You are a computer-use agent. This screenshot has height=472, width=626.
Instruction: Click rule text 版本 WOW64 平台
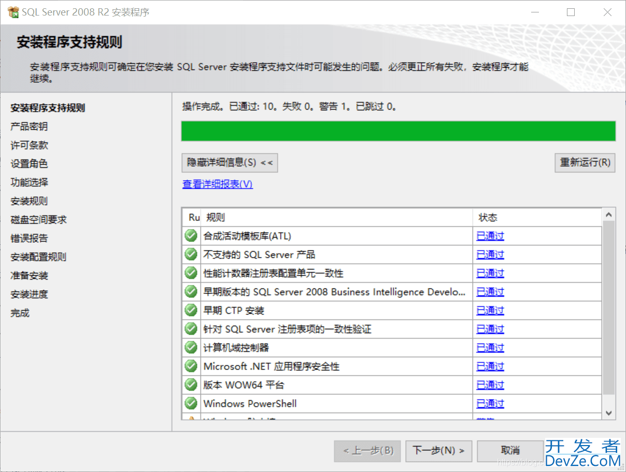(244, 385)
